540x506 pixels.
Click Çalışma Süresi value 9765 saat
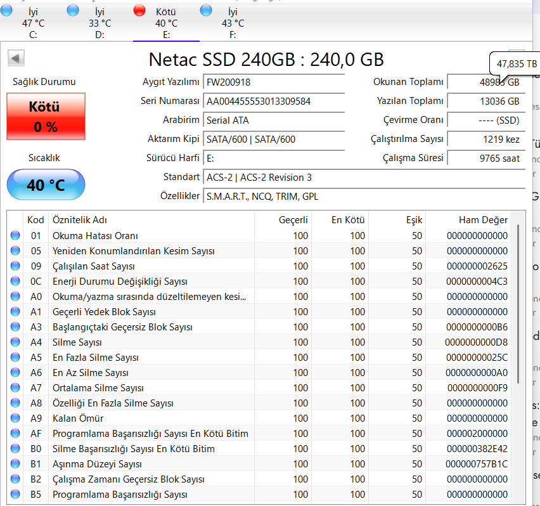coord(486,159)
